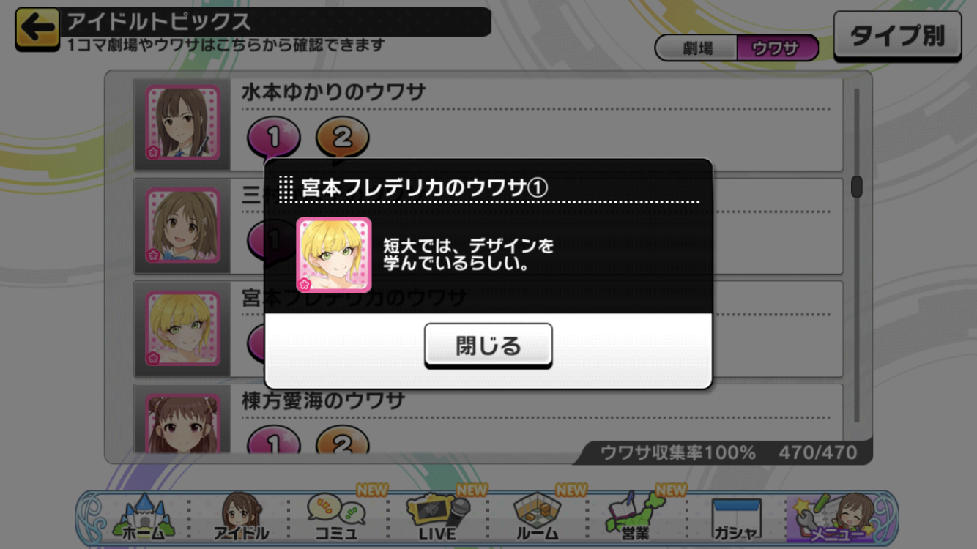This screenshot has height=549, width=977.
Task: Click the list scrollbar handle
Action: (x=856, y=187)
